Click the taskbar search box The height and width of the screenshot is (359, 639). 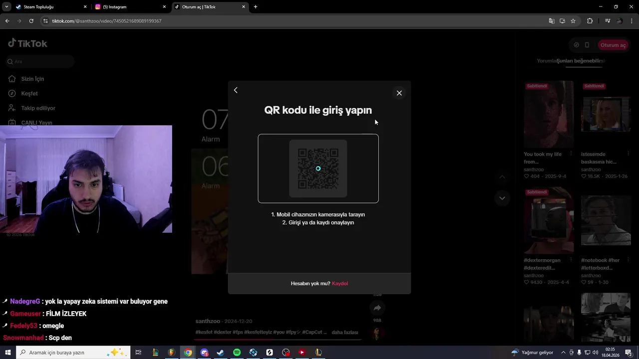[x=73, y=353]
